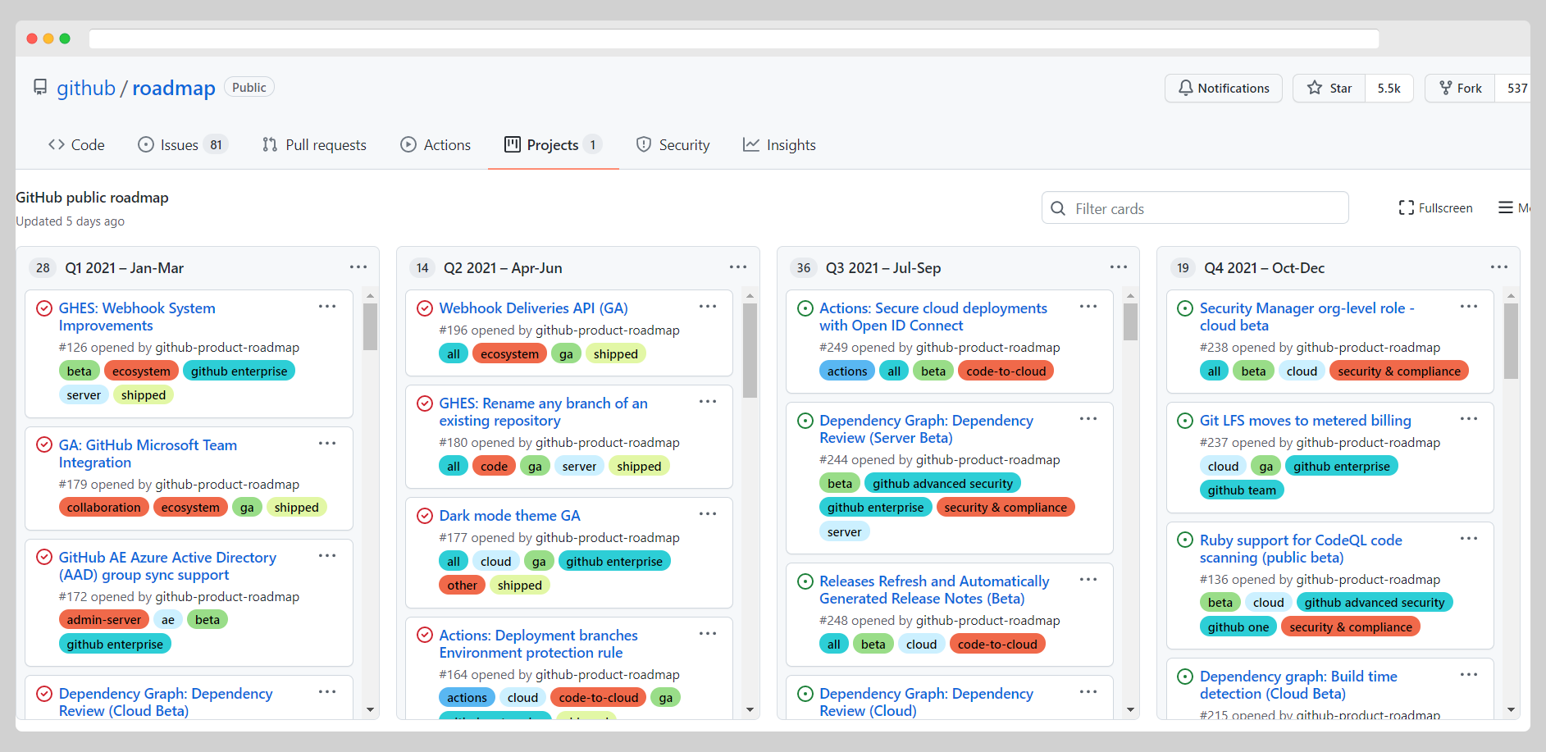
Task: Click the Notifications bell button
Action: click(1224, 88)
